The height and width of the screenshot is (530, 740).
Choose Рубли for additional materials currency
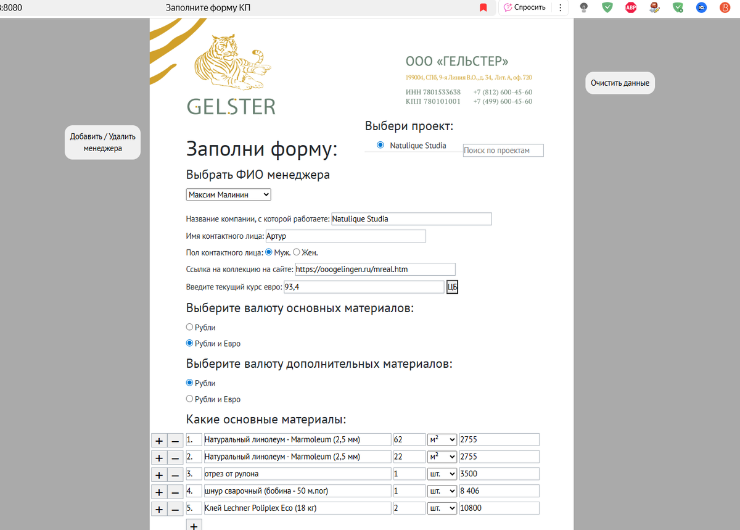point(190,383)
